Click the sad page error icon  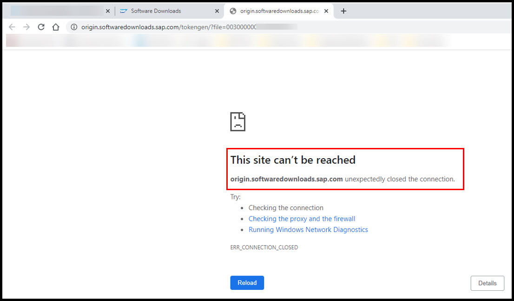pos(238,122)
